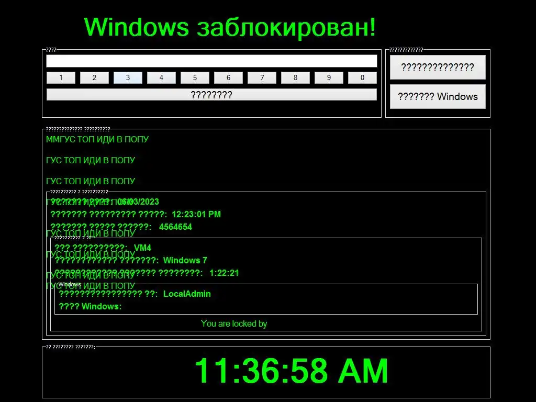Click the top question-mark button in right panel
This screenshot has height=402, width=536.
click(x=438, y=67)
